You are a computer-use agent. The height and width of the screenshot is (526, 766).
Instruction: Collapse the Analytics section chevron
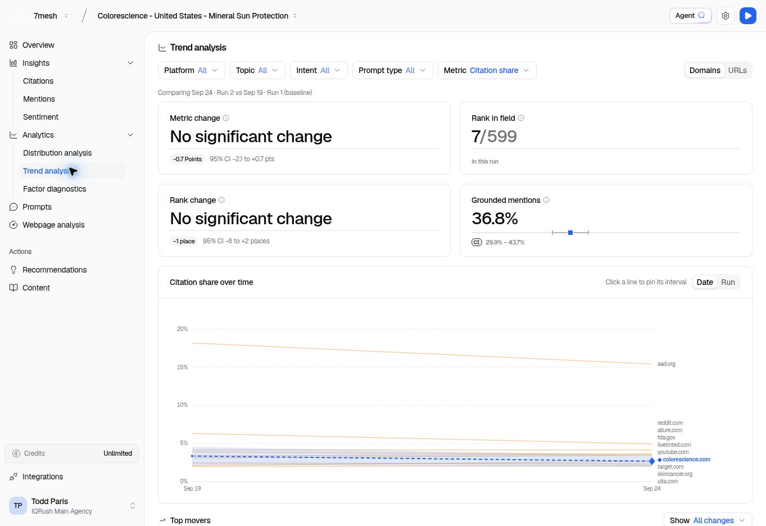click(x=130, y=135)
